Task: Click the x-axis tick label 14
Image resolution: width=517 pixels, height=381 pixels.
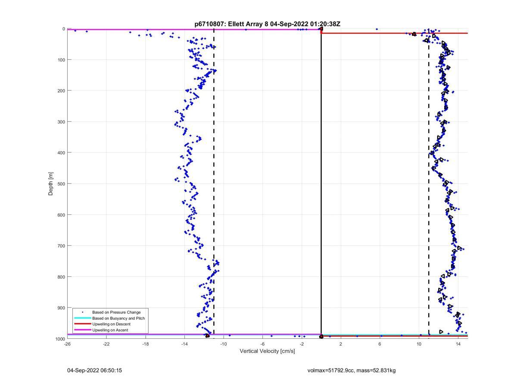Action: (458, 344)
